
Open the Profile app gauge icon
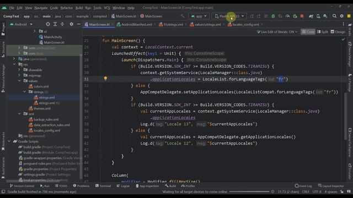pyautogui.click(x=287, y=16)
